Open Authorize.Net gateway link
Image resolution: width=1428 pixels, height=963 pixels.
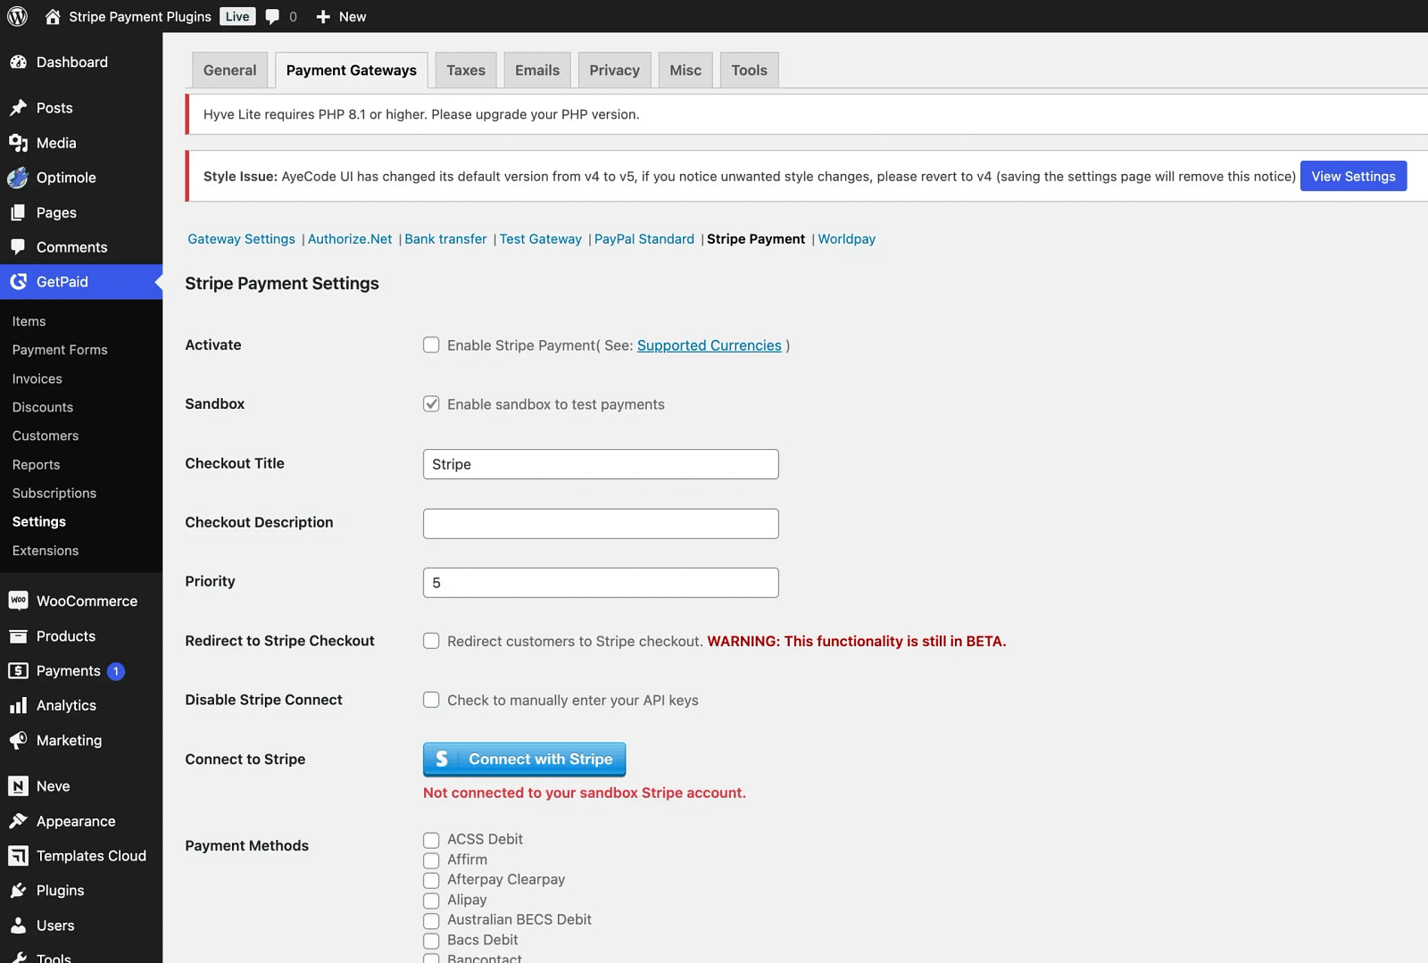pos(350,239)
